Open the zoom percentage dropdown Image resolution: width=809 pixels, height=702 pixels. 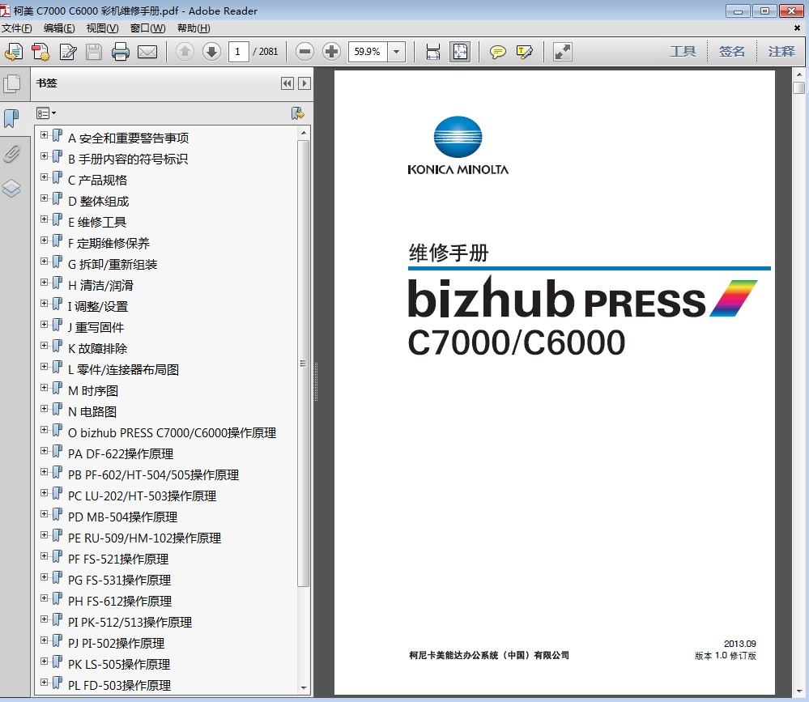point(397,52)
